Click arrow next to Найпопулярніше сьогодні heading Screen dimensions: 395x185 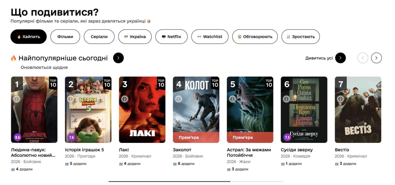tap(118, 58)
